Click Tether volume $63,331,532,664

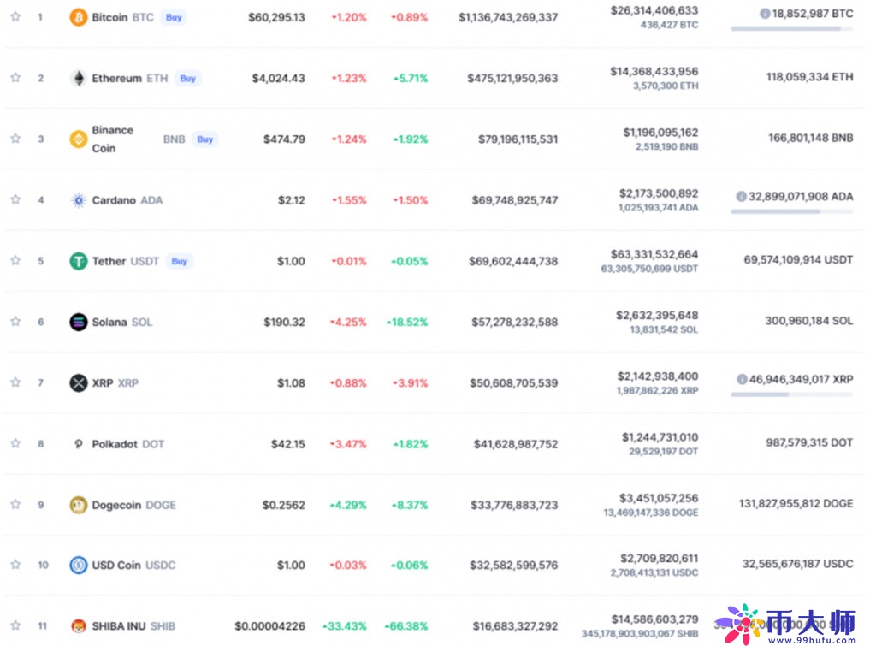(654, 254)
